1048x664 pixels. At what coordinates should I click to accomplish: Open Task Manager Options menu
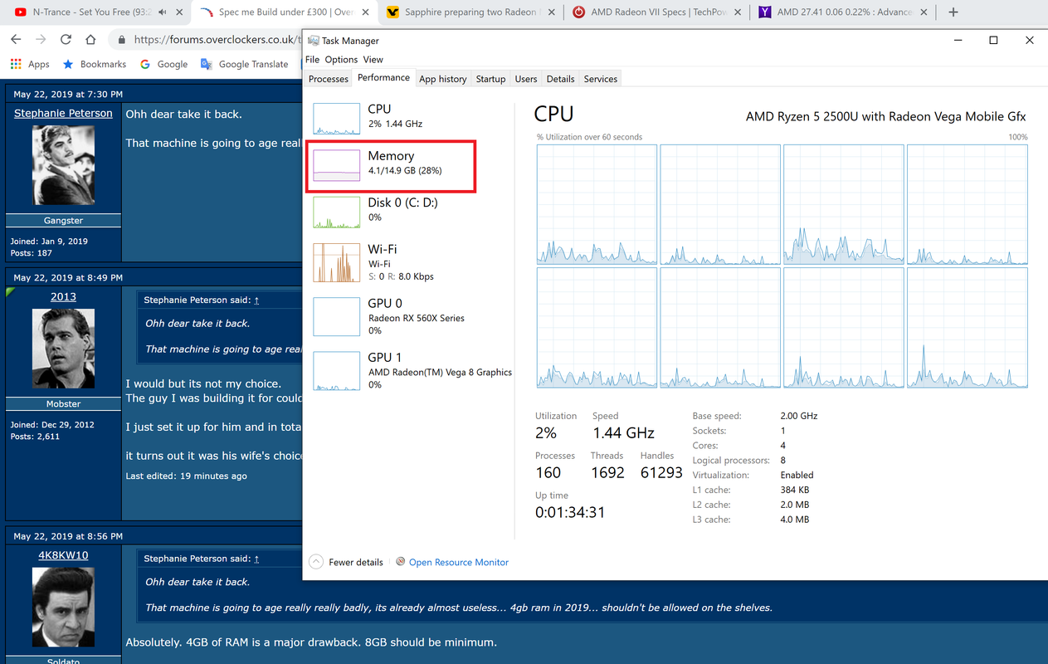click(x=341, y=60)
